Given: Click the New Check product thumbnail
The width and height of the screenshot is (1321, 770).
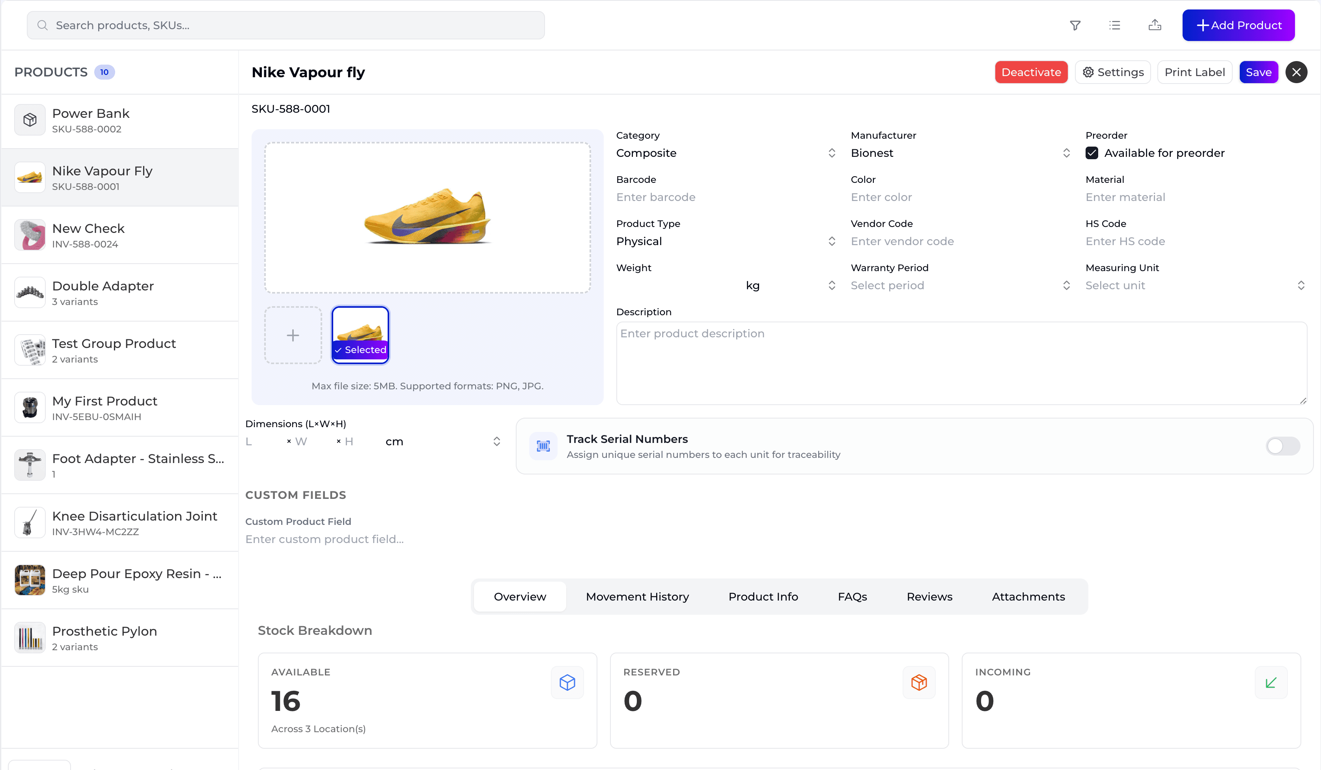Looking at the screenshot, I should (30, 235).
